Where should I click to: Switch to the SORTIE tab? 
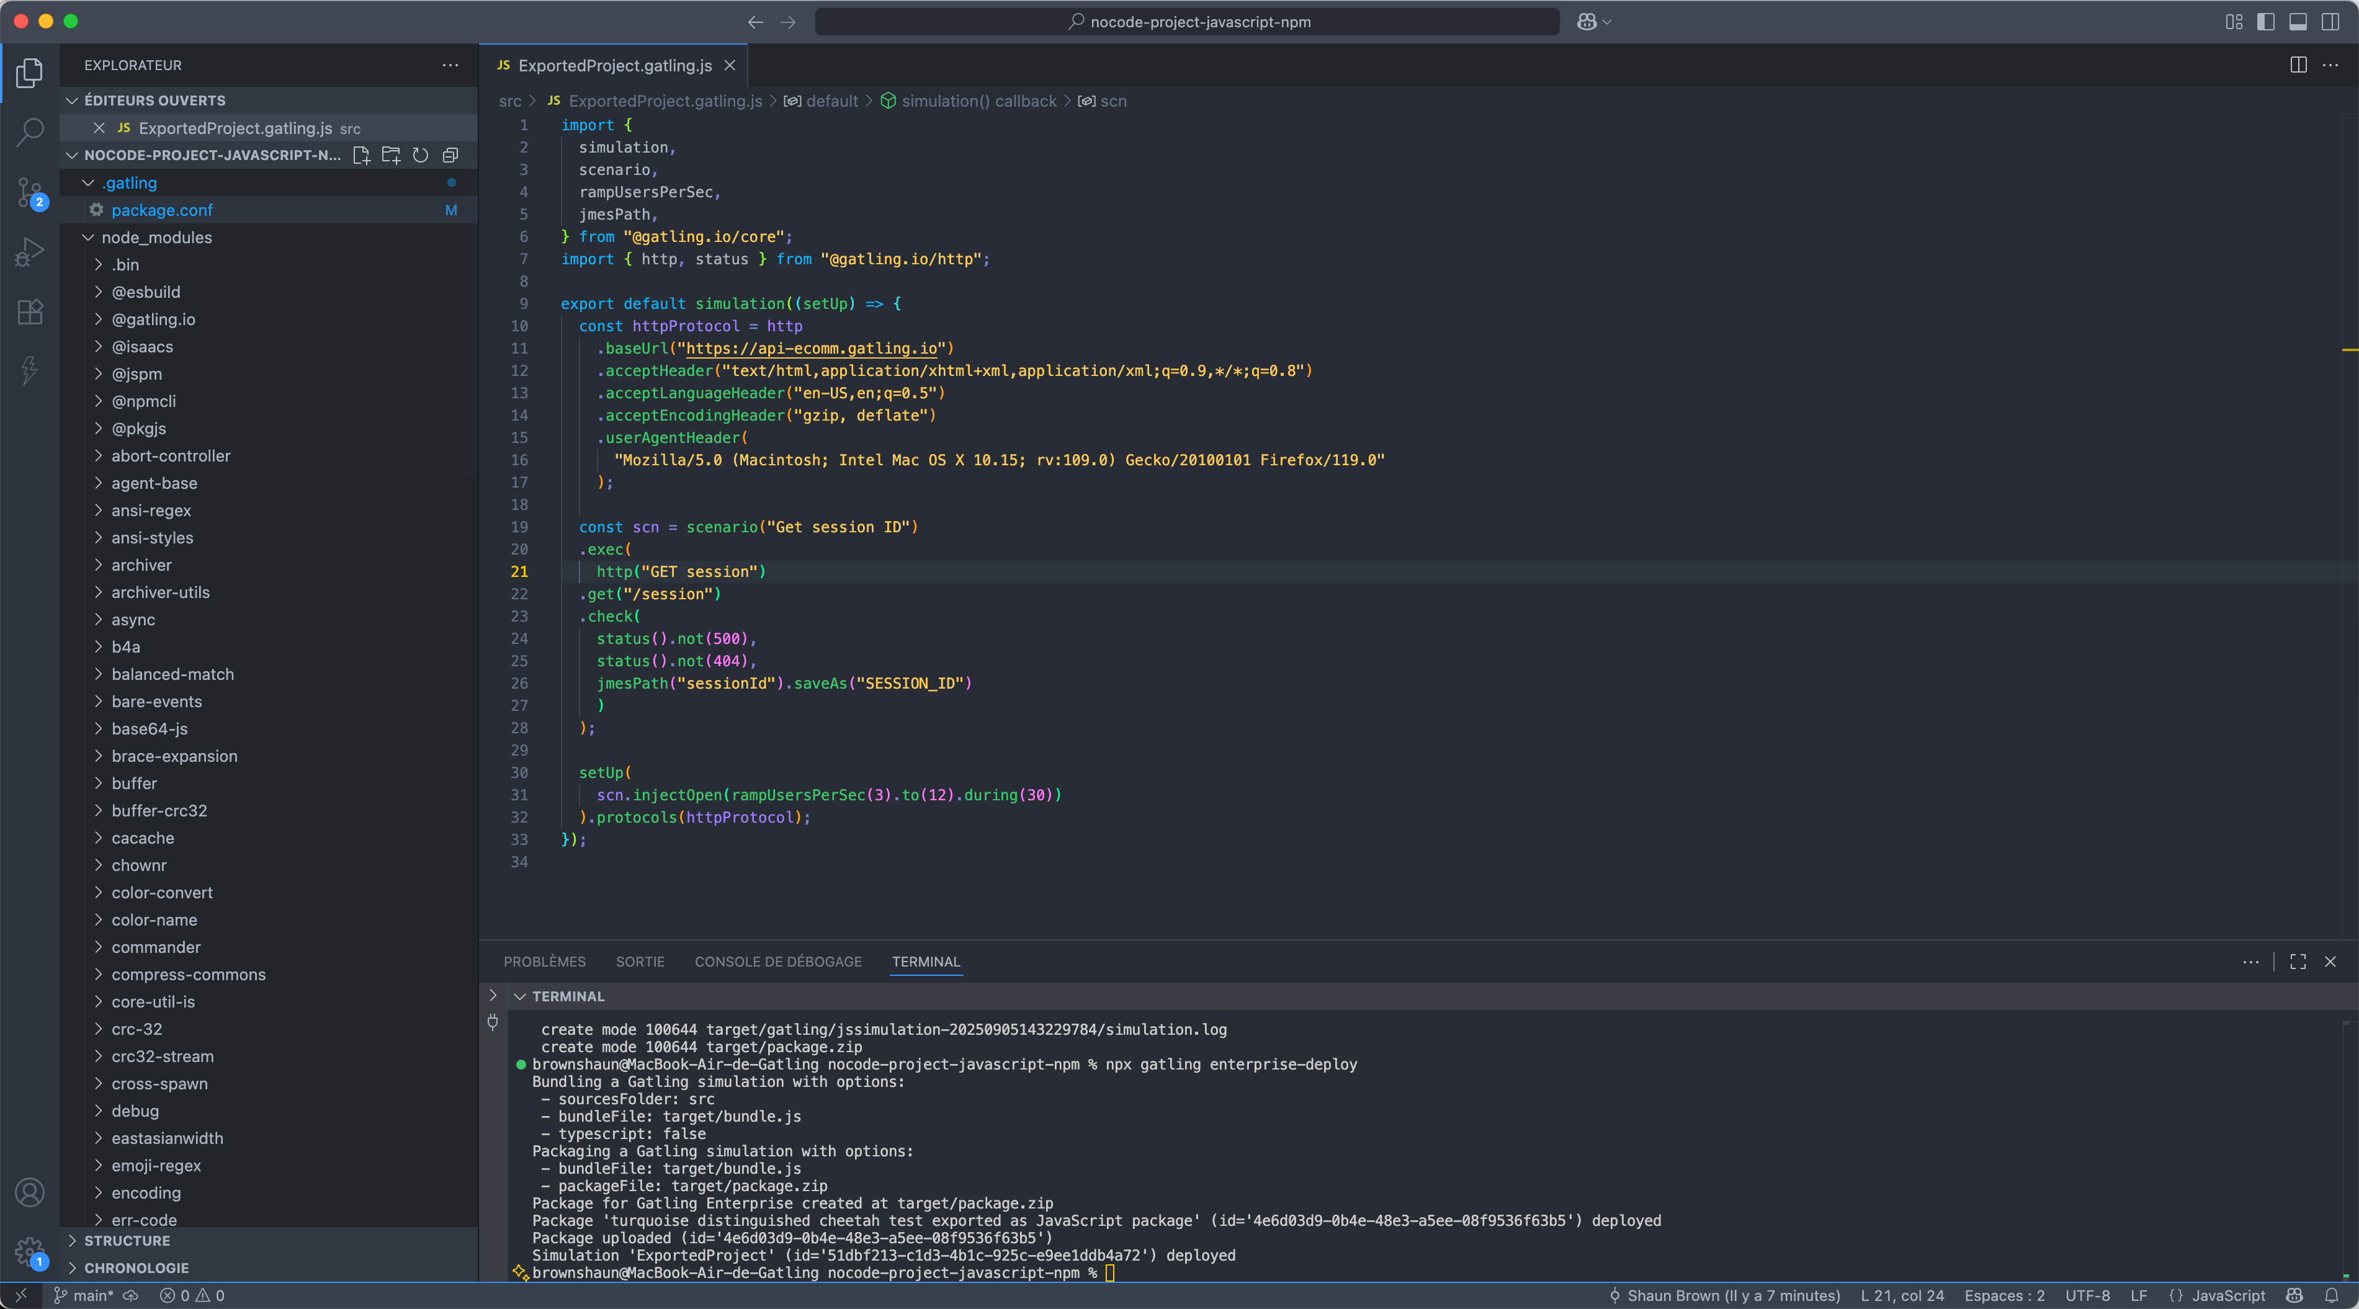tap(640, 961)
